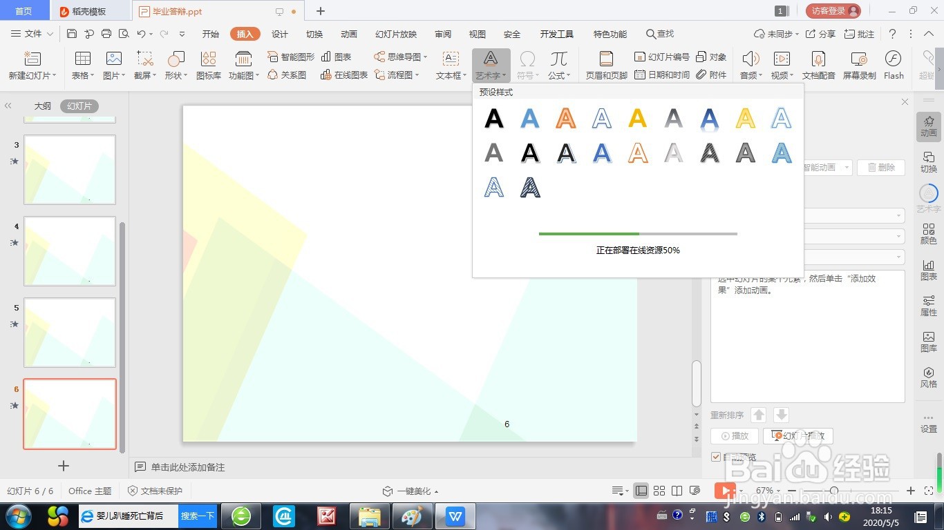Image resolution: width=944 pixels, height=530 pixels.
Task: Choose the yellow filled preset word art style
Action: [x=637, y=118]
